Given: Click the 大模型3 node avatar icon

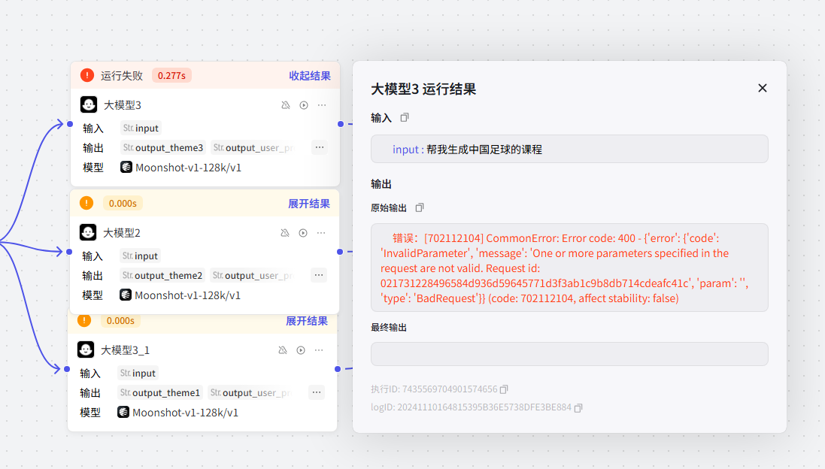Looking at the screenshot, I should click(89, 104).
